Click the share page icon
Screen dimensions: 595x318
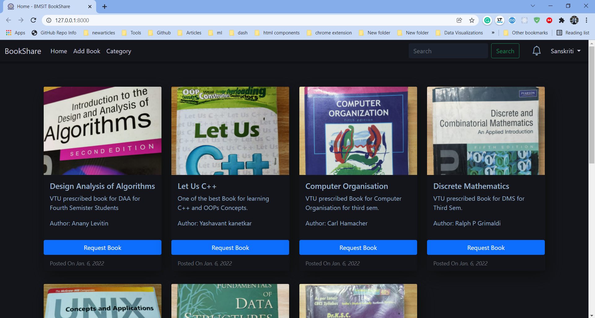pyautogui.click(x=459, y=20)
